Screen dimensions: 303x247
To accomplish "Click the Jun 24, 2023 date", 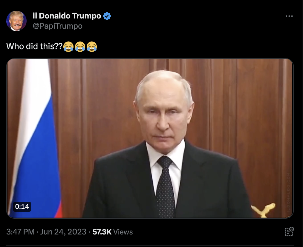I will 63,232.
